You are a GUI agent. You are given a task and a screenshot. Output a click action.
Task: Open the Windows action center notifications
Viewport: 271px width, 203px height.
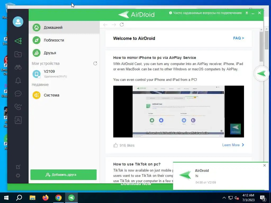click(x=263, y=198)
